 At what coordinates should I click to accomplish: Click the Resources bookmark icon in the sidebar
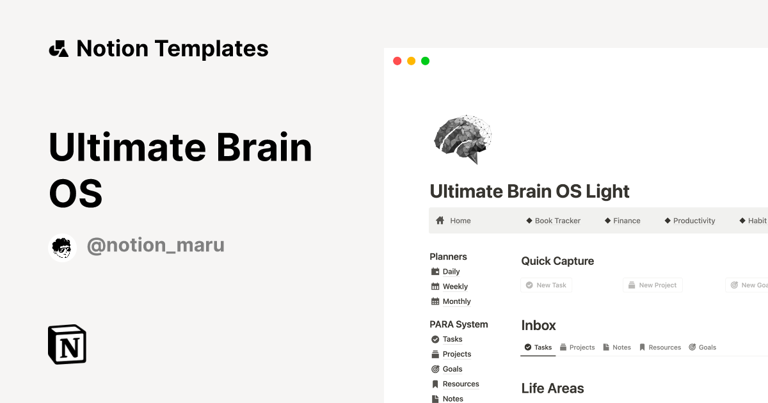tap(436, 384)
